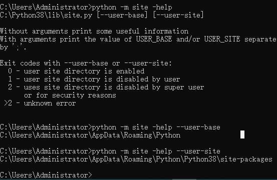
Task: Click the ">2 - unknown error" line
Action: click(40, 103)
